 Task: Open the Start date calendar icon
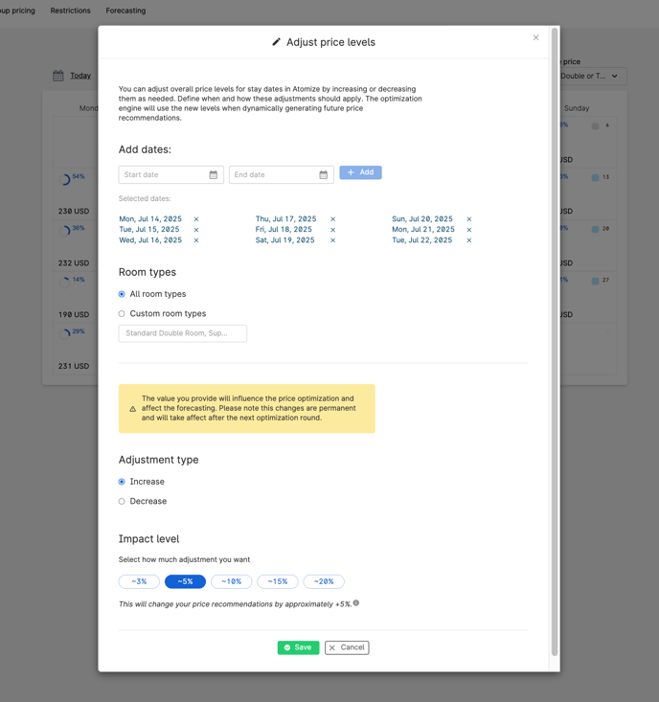(213, 174)
